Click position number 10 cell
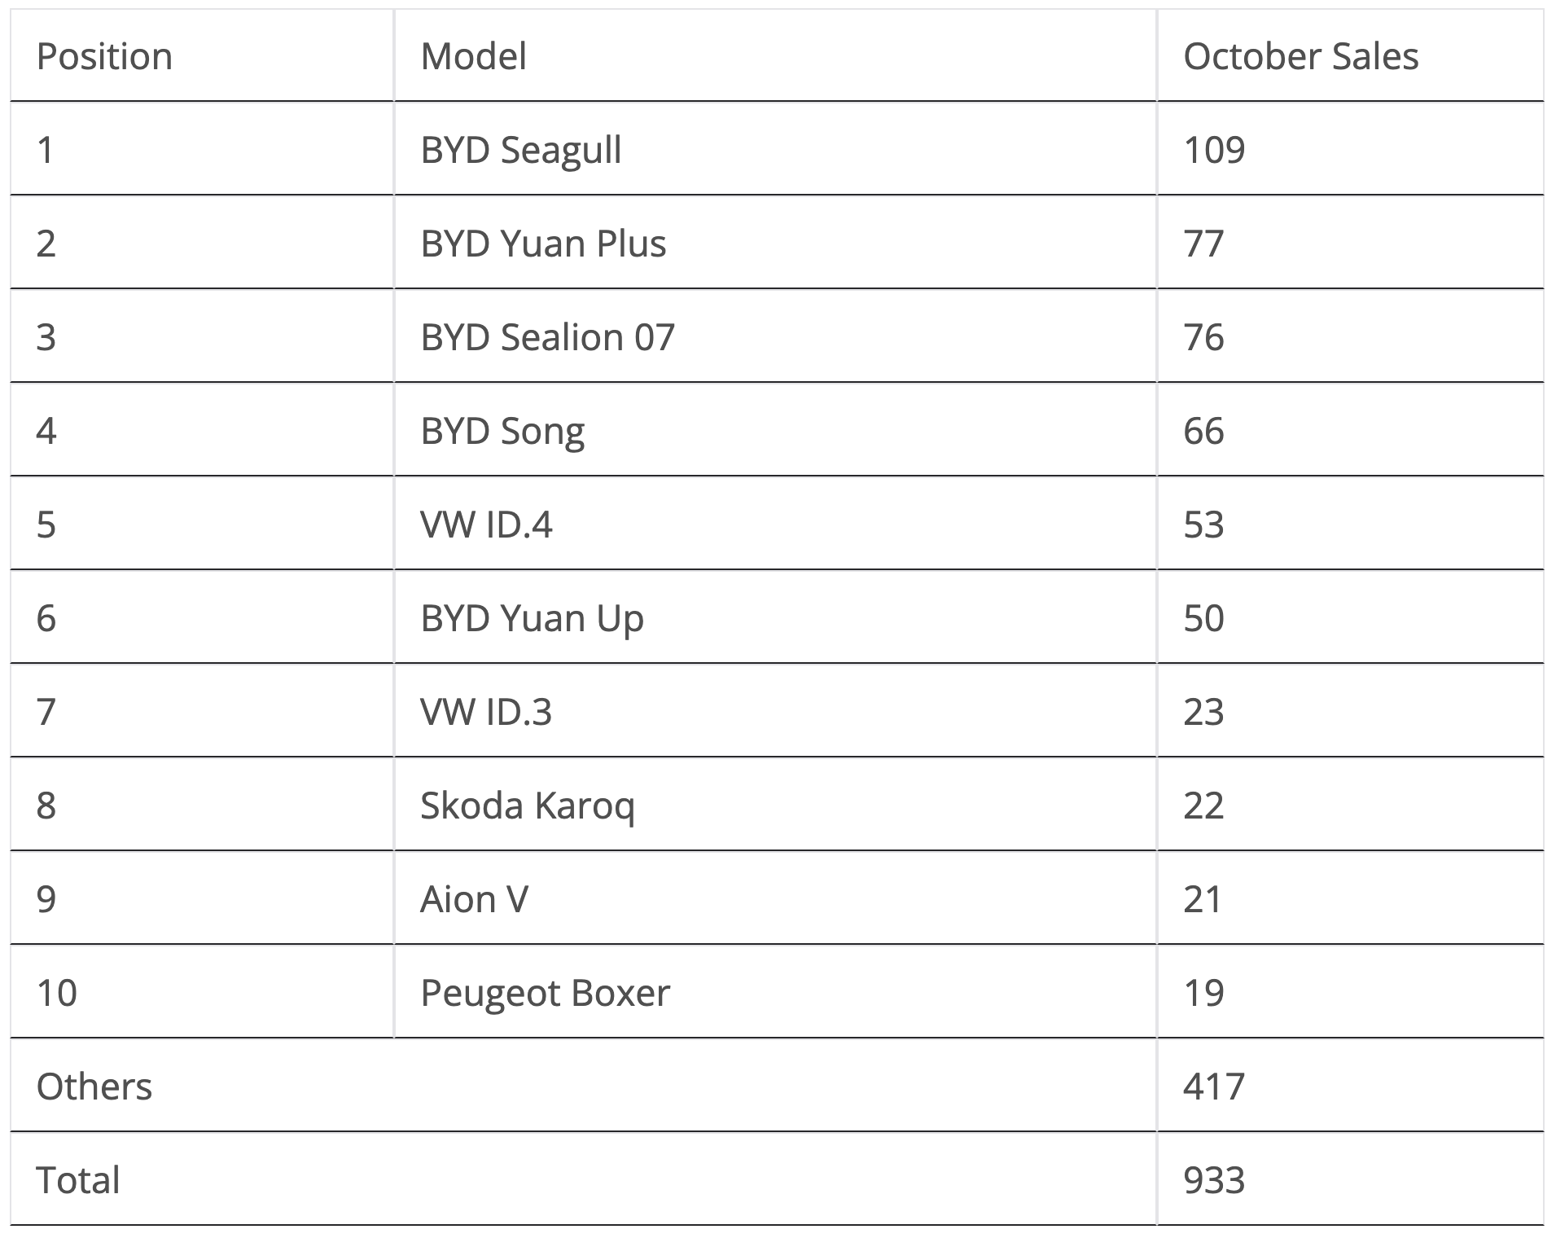Viewport: 1556px width, 1238px height. pos(57,993)
